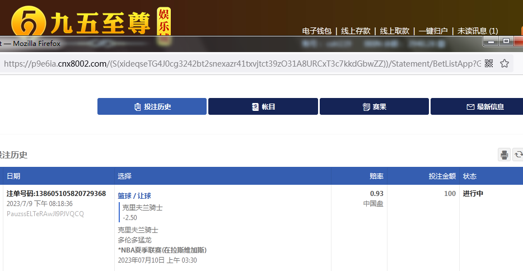Open the 赛果 results tab
The height and width of the screenshot is (271, 523).
click(374, 107)
